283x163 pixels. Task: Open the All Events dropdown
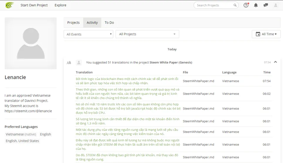click(88, 34)
